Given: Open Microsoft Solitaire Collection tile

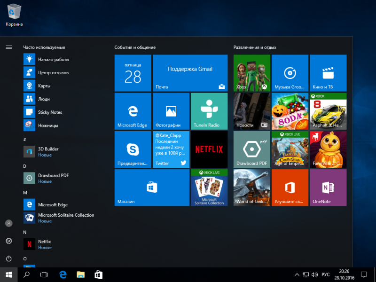Looking at the screenshot, I should (x=209, y=188).
